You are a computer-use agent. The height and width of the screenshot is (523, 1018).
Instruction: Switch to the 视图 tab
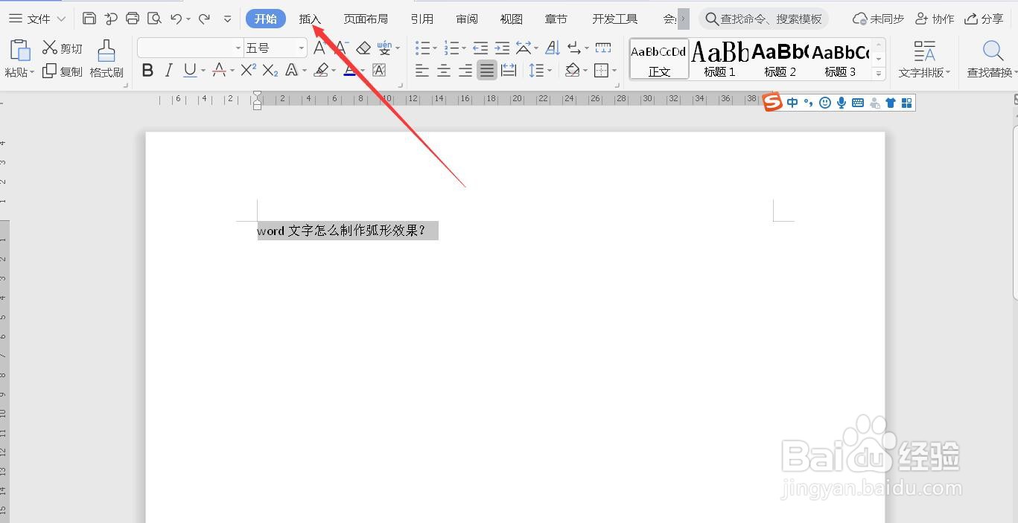[512, 19]
